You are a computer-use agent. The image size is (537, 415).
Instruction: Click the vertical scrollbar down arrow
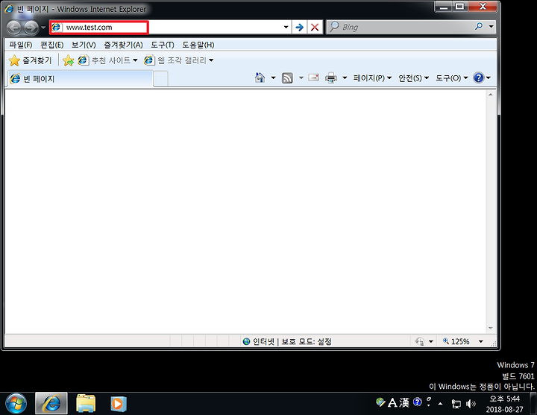491,328
